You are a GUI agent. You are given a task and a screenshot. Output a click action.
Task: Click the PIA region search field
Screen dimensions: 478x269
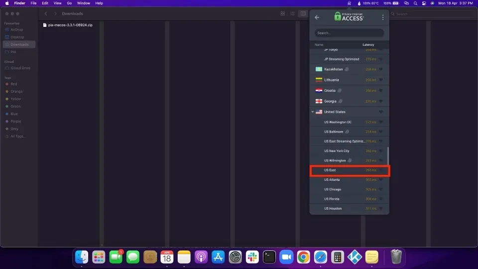[x=349, y=33]
